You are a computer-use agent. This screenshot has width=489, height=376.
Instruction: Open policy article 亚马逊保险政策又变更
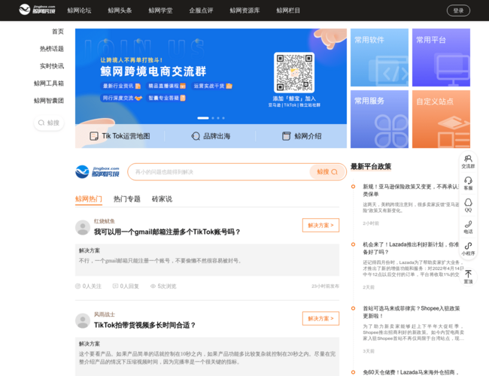point(411,190)
